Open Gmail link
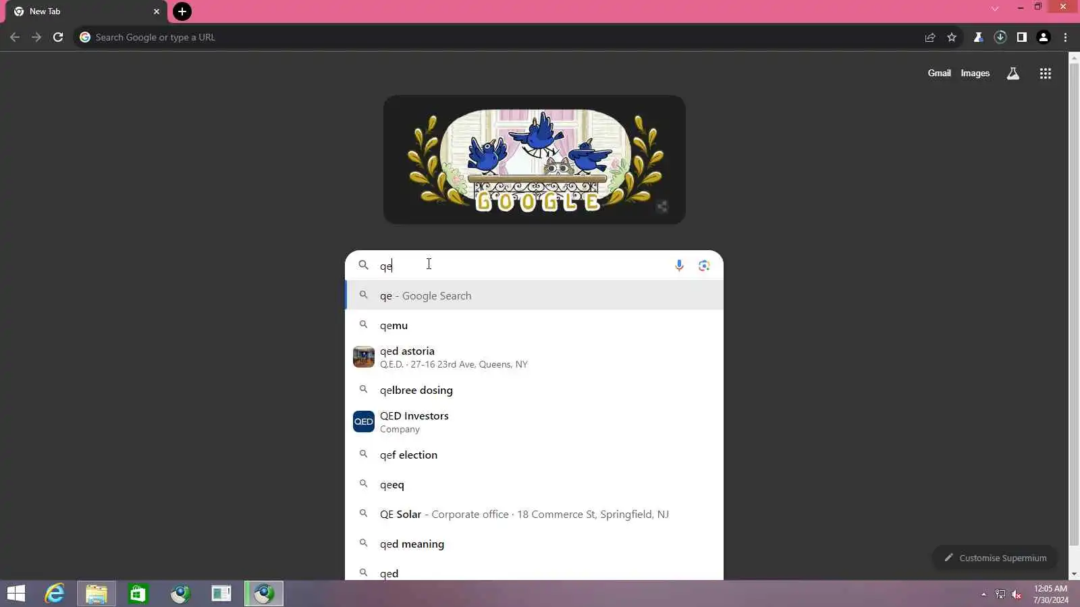Screen dimensions: 1080x607 point(939,73)
